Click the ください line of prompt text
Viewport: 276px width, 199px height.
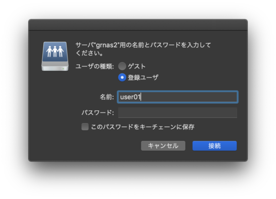pyautogui.click(x=89, y=53)
